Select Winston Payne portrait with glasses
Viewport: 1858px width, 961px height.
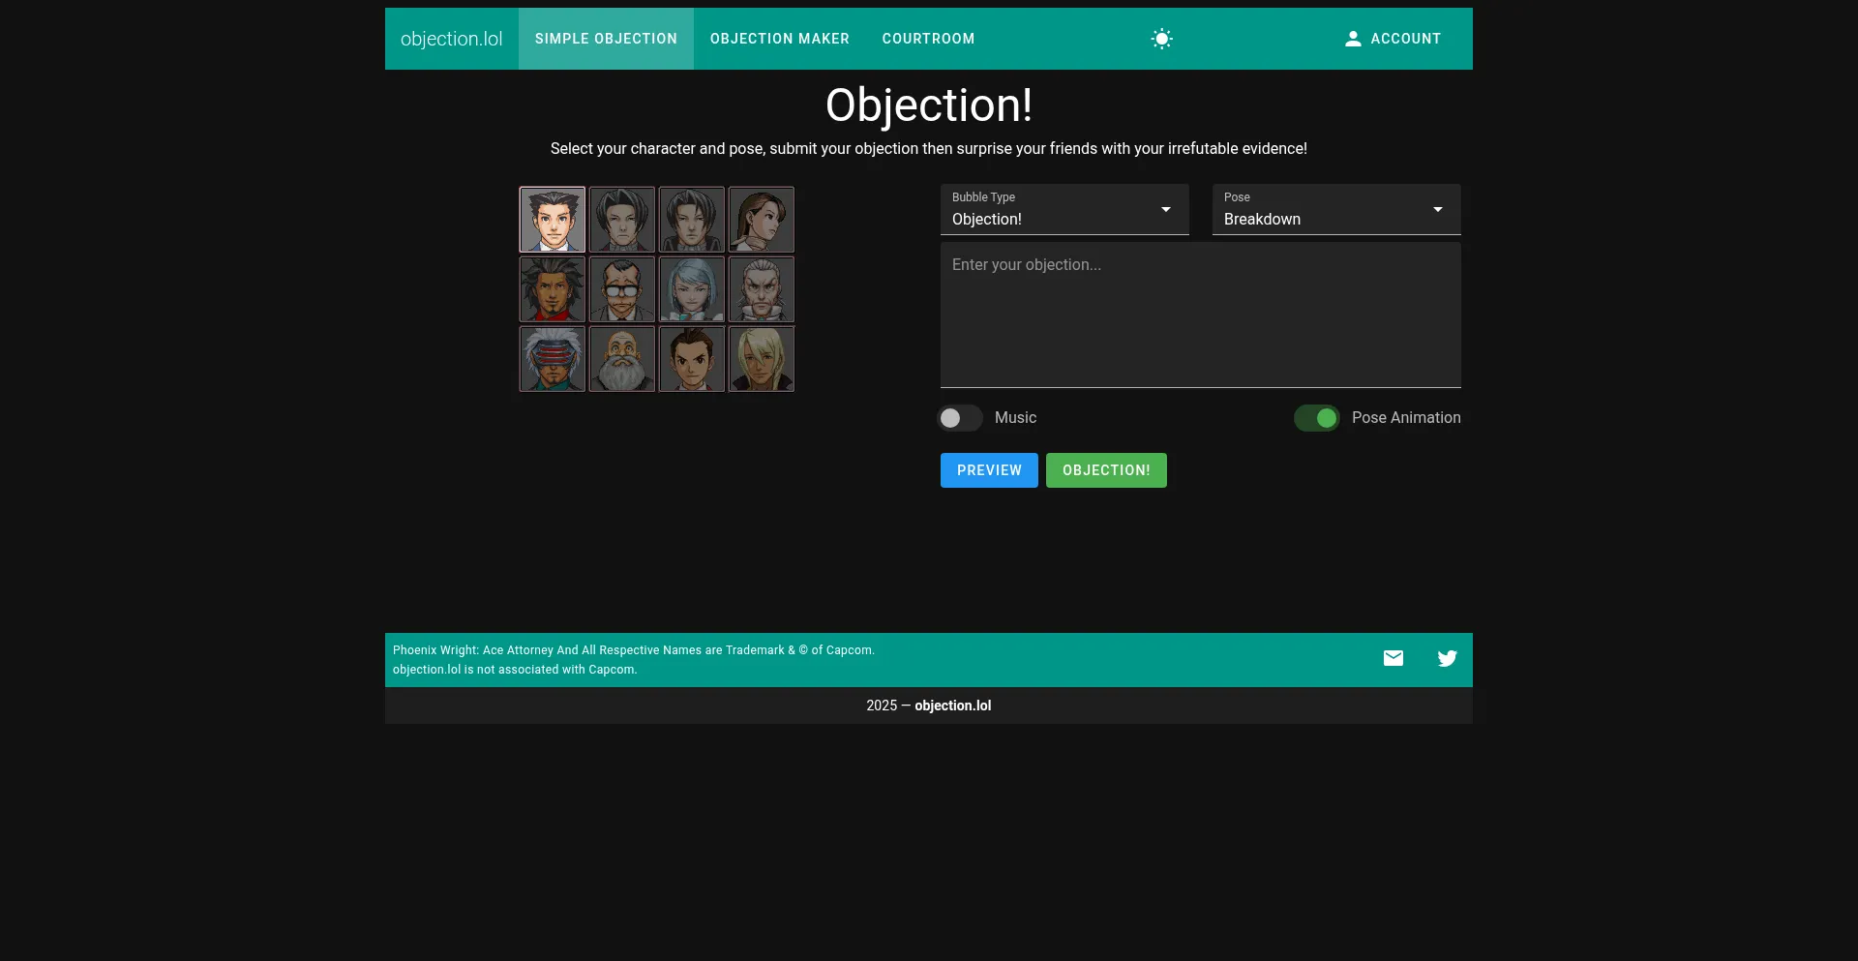pyautogui.click(x=622, y=289)
